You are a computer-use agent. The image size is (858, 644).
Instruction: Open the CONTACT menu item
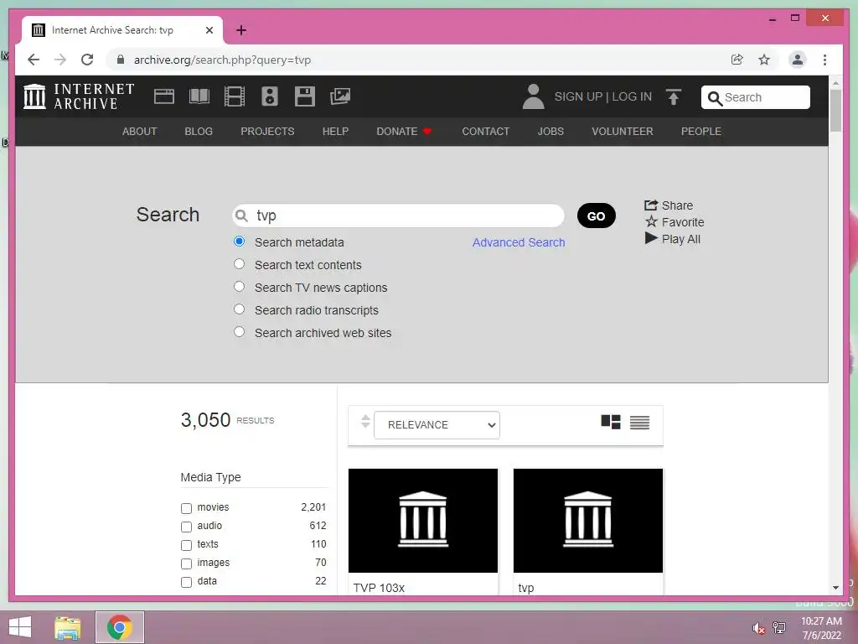pyautogui.click(x=486, y=132)
